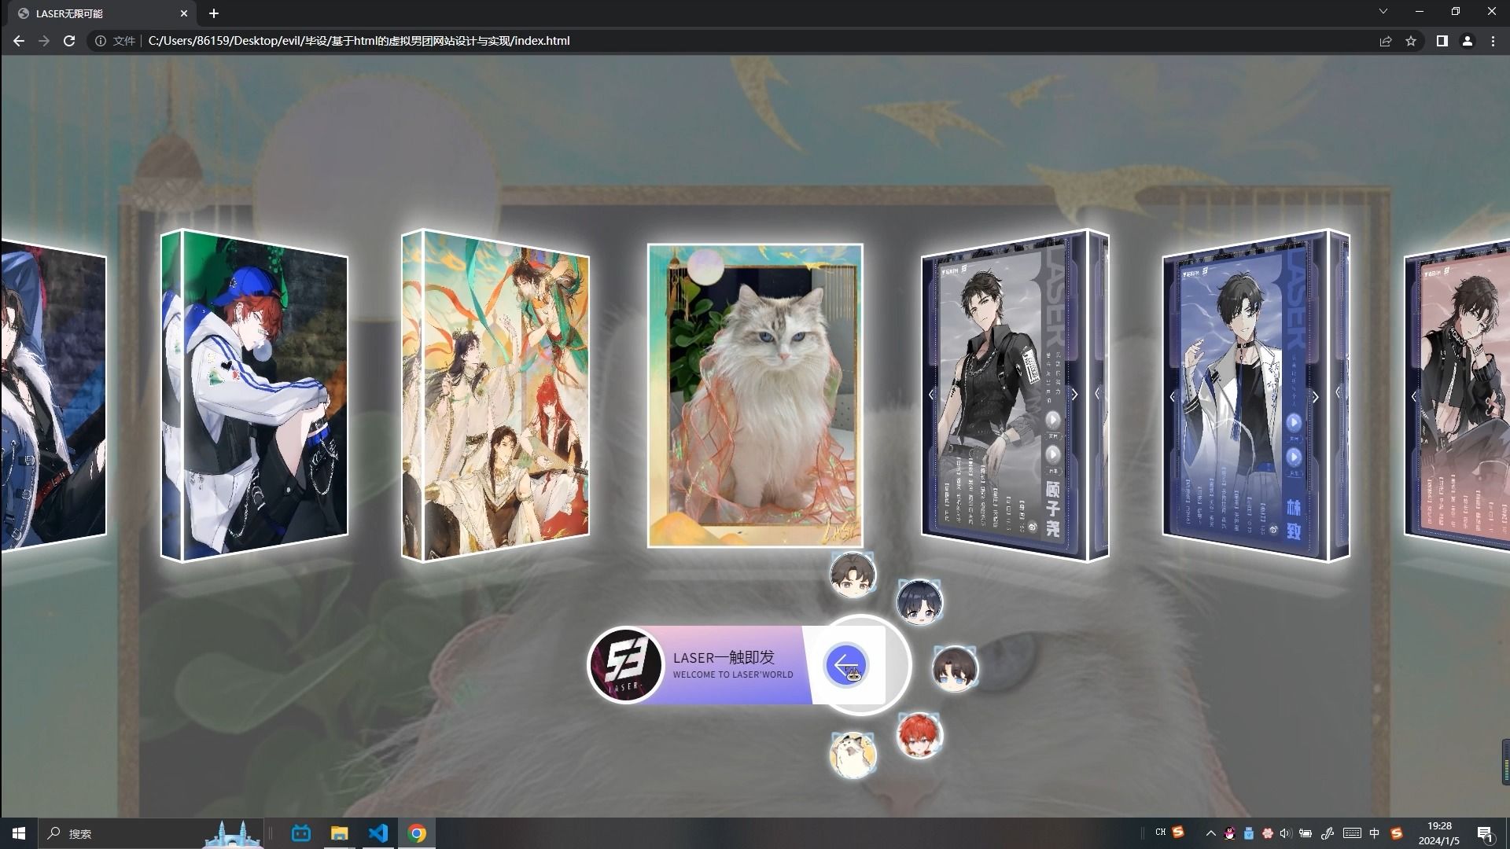
Task: Open the notification center icon
Action: [1486, 834]
